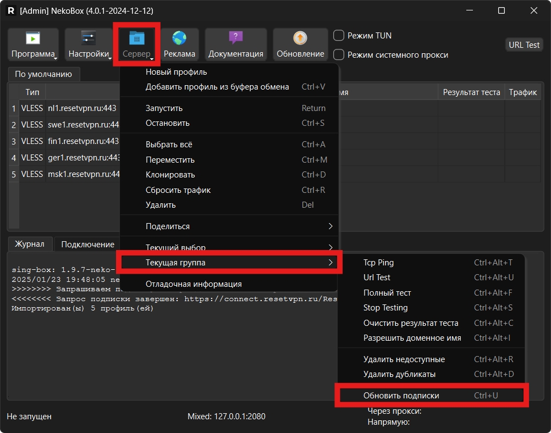Open the Настройки sliders icon

pos(89,38)
